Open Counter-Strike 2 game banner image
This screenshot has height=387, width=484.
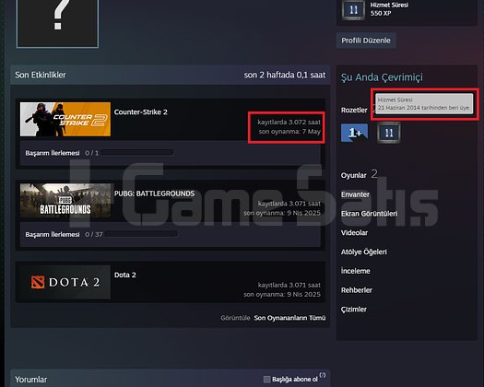click(x=65, y=119)
